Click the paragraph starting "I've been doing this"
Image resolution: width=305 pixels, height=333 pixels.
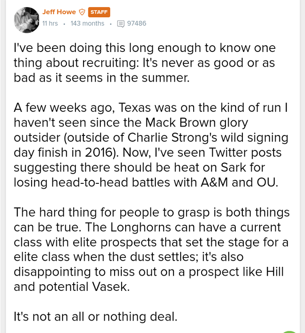(x=145, y=63)
